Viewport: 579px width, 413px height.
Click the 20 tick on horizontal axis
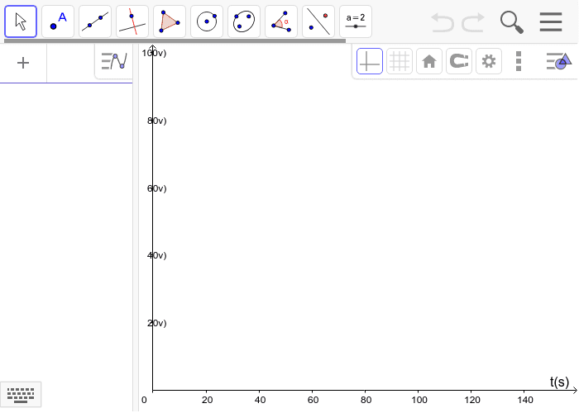click(x=207, y=400)
